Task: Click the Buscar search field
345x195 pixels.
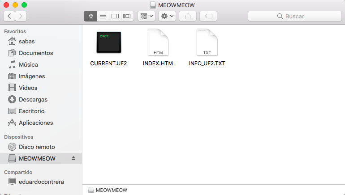Action: [x=295, y=16]
